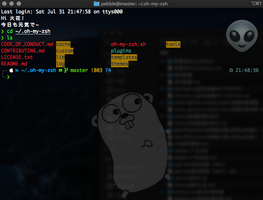Click the timestamp 21:48:36
The image size is (263, 200).
coord(247,70)
